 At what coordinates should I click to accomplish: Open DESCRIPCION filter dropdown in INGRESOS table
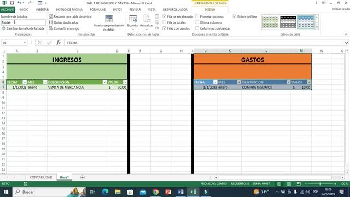click(104, 82)
